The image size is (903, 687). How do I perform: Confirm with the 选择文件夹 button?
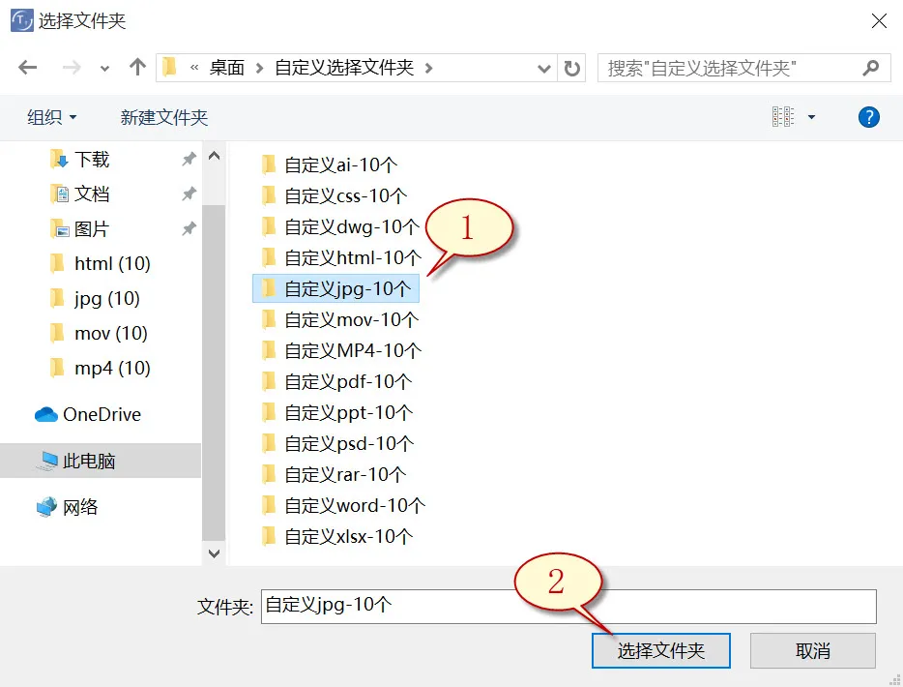click(660, 650)
